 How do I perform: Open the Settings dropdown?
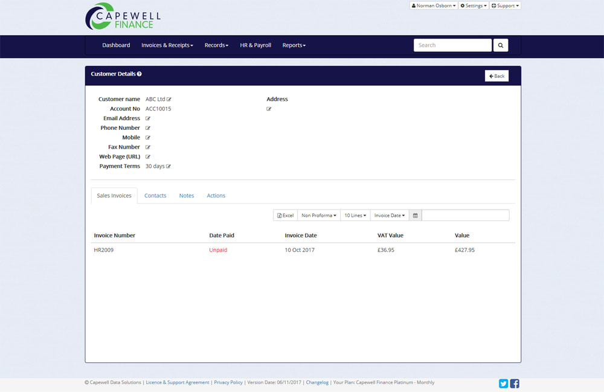tap(474, 5)
